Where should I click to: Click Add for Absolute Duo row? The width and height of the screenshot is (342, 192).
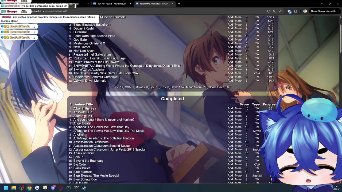point(230,112)
